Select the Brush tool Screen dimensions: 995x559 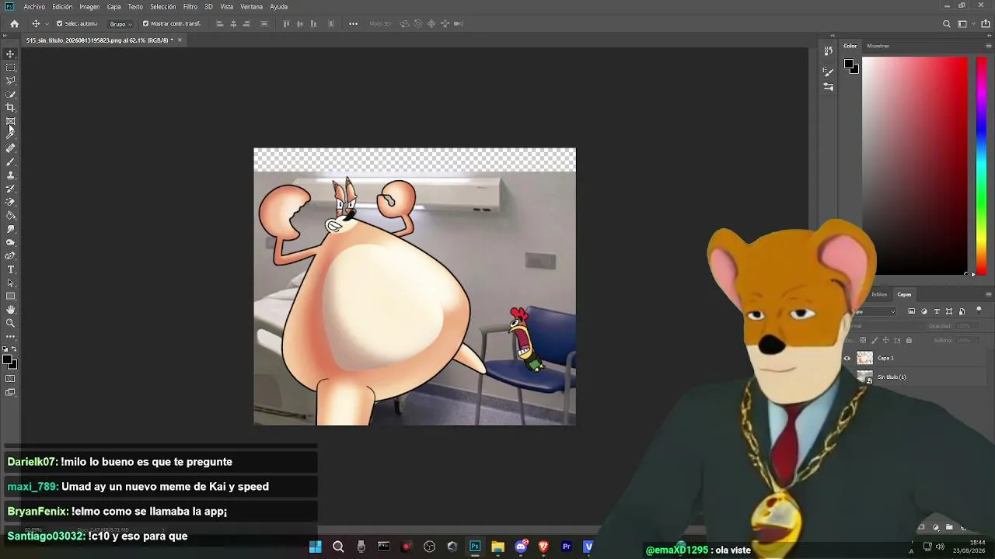point(11,161)
